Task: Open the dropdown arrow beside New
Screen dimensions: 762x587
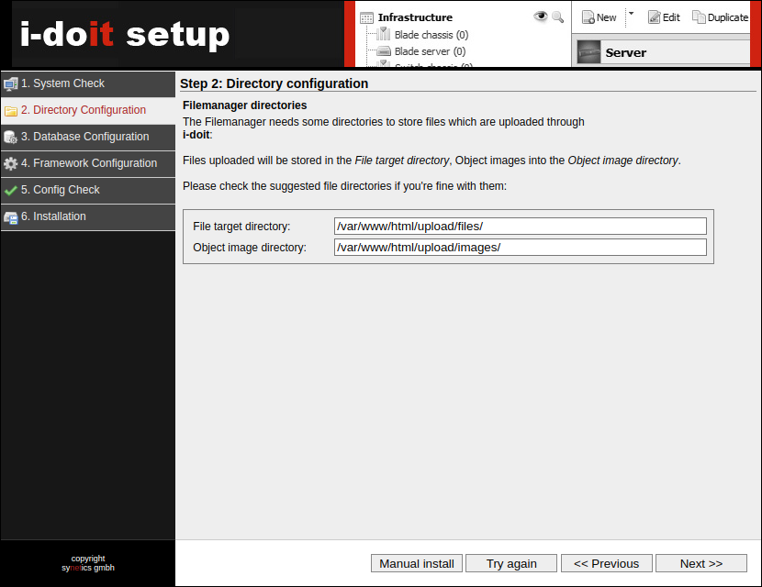Action: (632, 14)
